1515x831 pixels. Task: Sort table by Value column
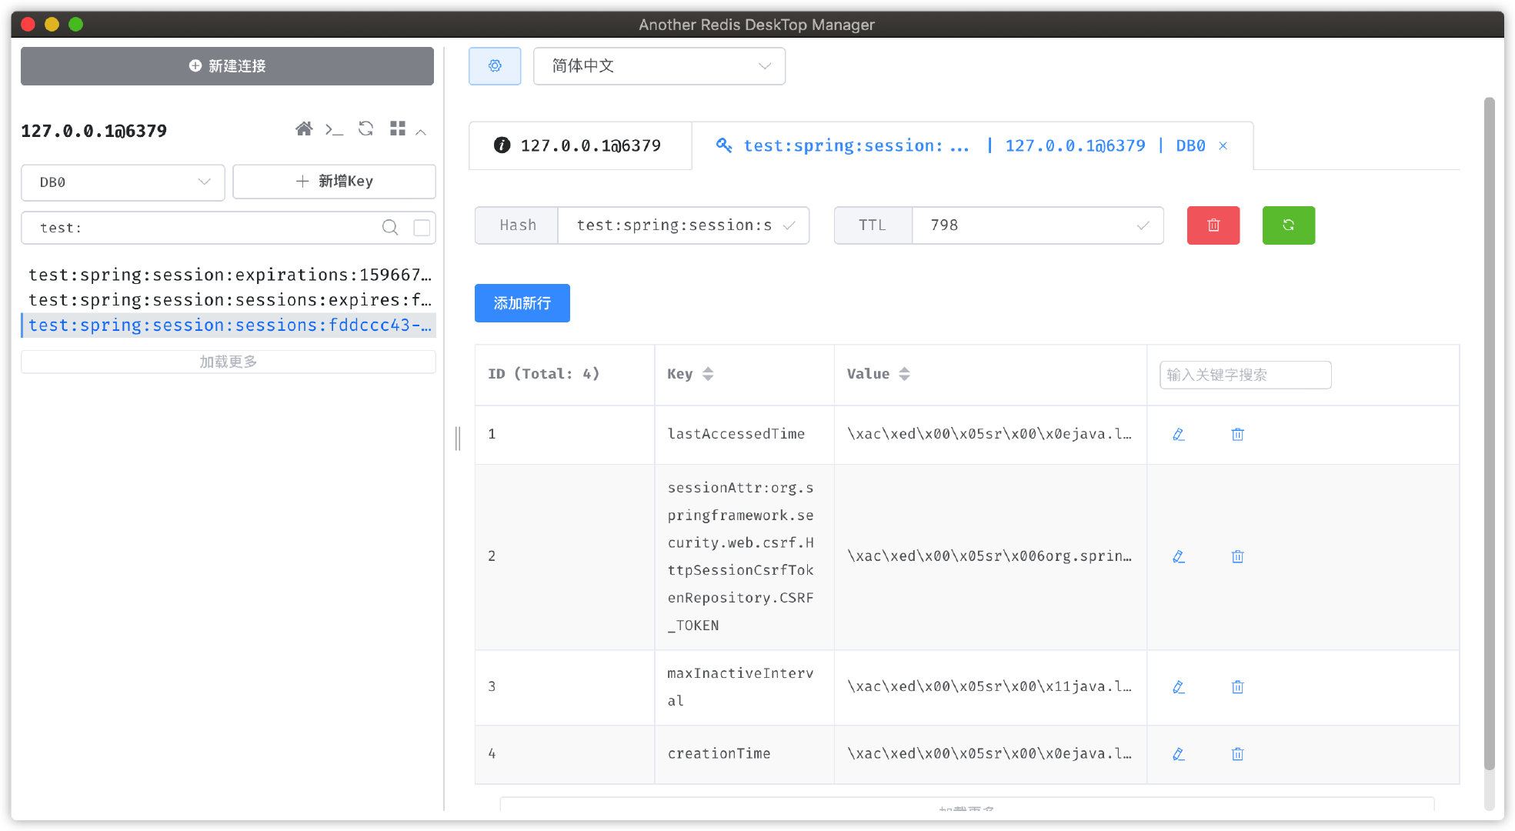click(x=904, y=374)
